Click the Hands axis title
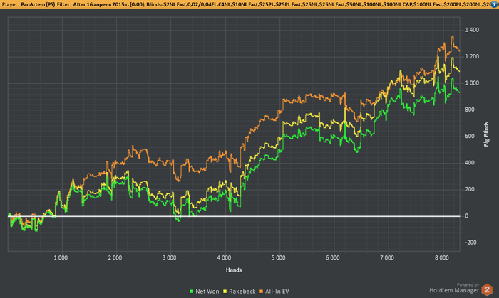Image resolution: width=499 pixels, height=298 pixels. pyautogui.click(x=234, y=270)
